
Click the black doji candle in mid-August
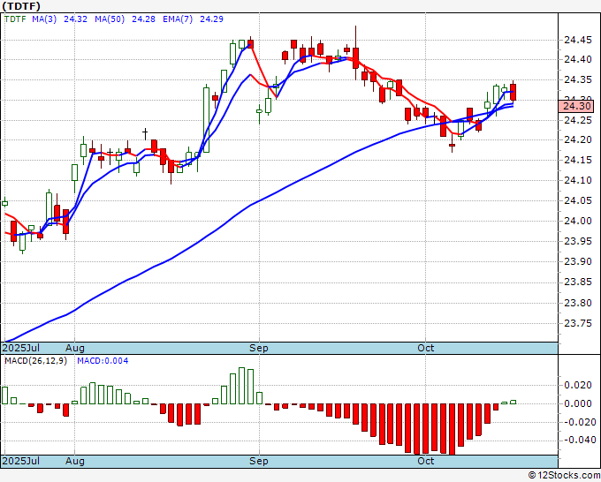[x=145, y=133]
